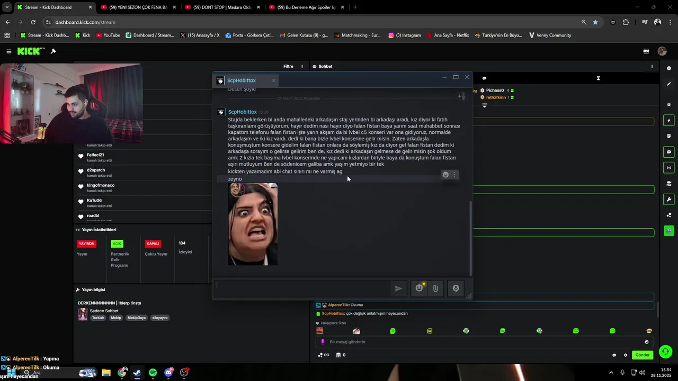Bookmark this page star icon
The image size is (678, 381).
(x=595, y=22)
